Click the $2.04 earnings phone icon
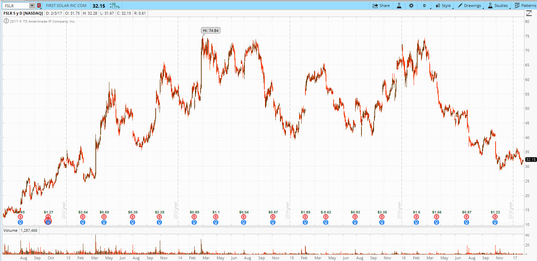This screenshot has width=537, height=261. (83, 217)
